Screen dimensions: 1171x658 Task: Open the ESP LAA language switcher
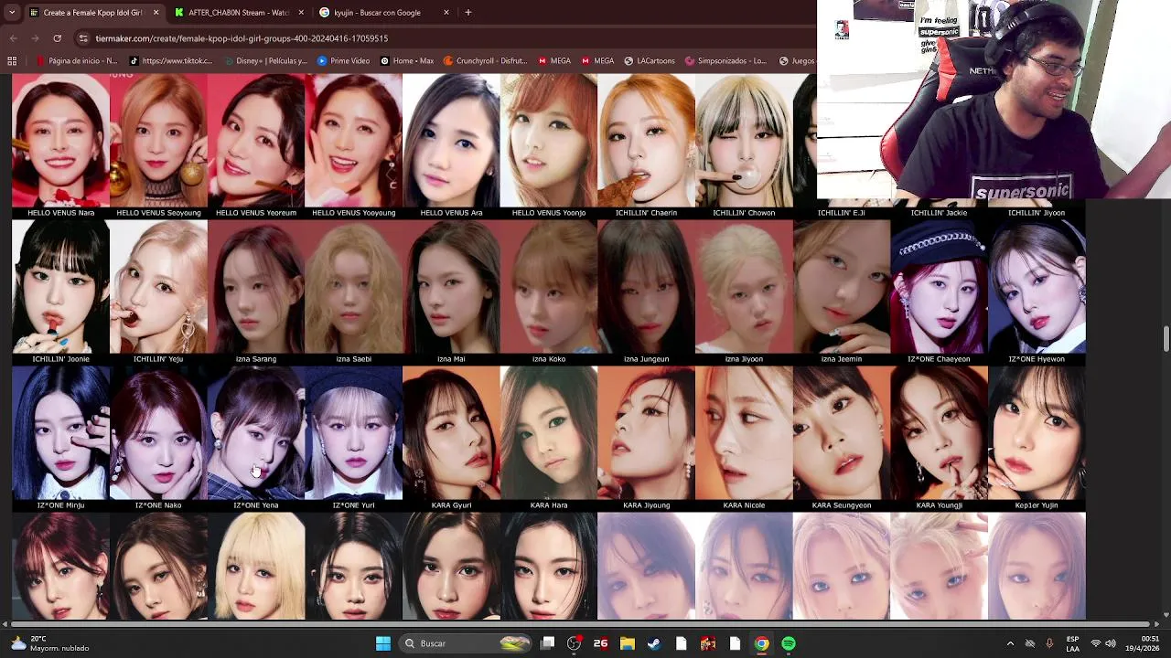(x=1072, y=643)
